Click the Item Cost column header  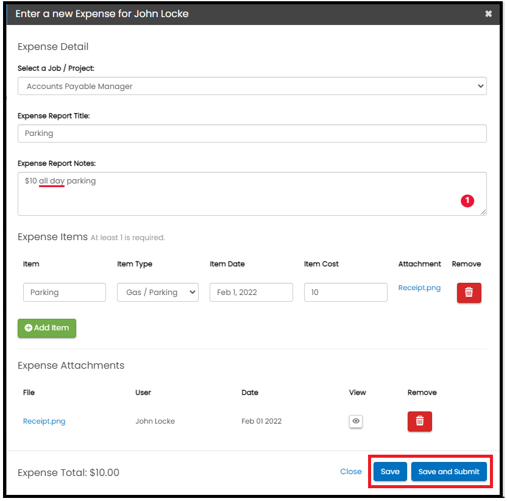[321, 264]
